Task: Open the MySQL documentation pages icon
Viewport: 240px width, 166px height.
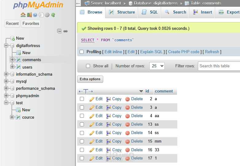Action: (41, 15)
